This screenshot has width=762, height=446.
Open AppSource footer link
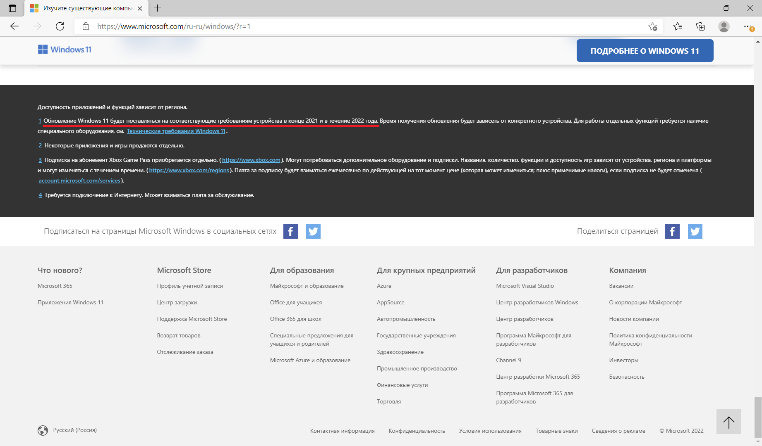coord(391,302)
